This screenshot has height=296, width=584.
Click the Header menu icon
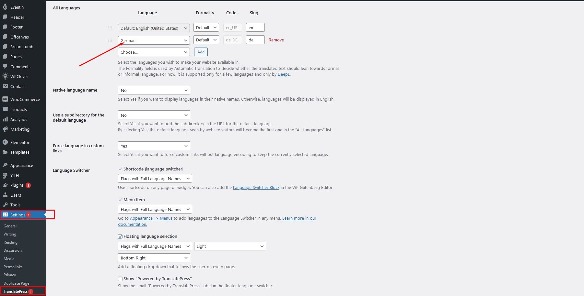[5, 17]
